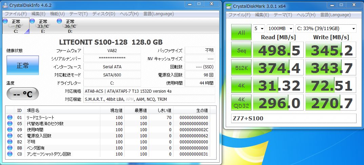Click status orb for ID 05 row
The image size is (364, 165).
10,123
